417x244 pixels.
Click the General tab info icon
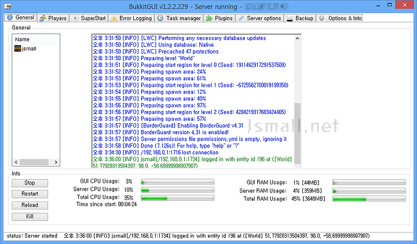click(x=10, y=17)
